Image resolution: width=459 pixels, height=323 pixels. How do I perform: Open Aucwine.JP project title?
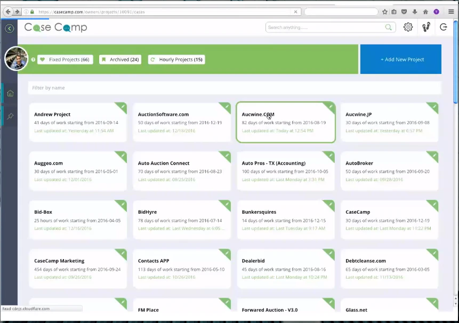coord(359,115)
